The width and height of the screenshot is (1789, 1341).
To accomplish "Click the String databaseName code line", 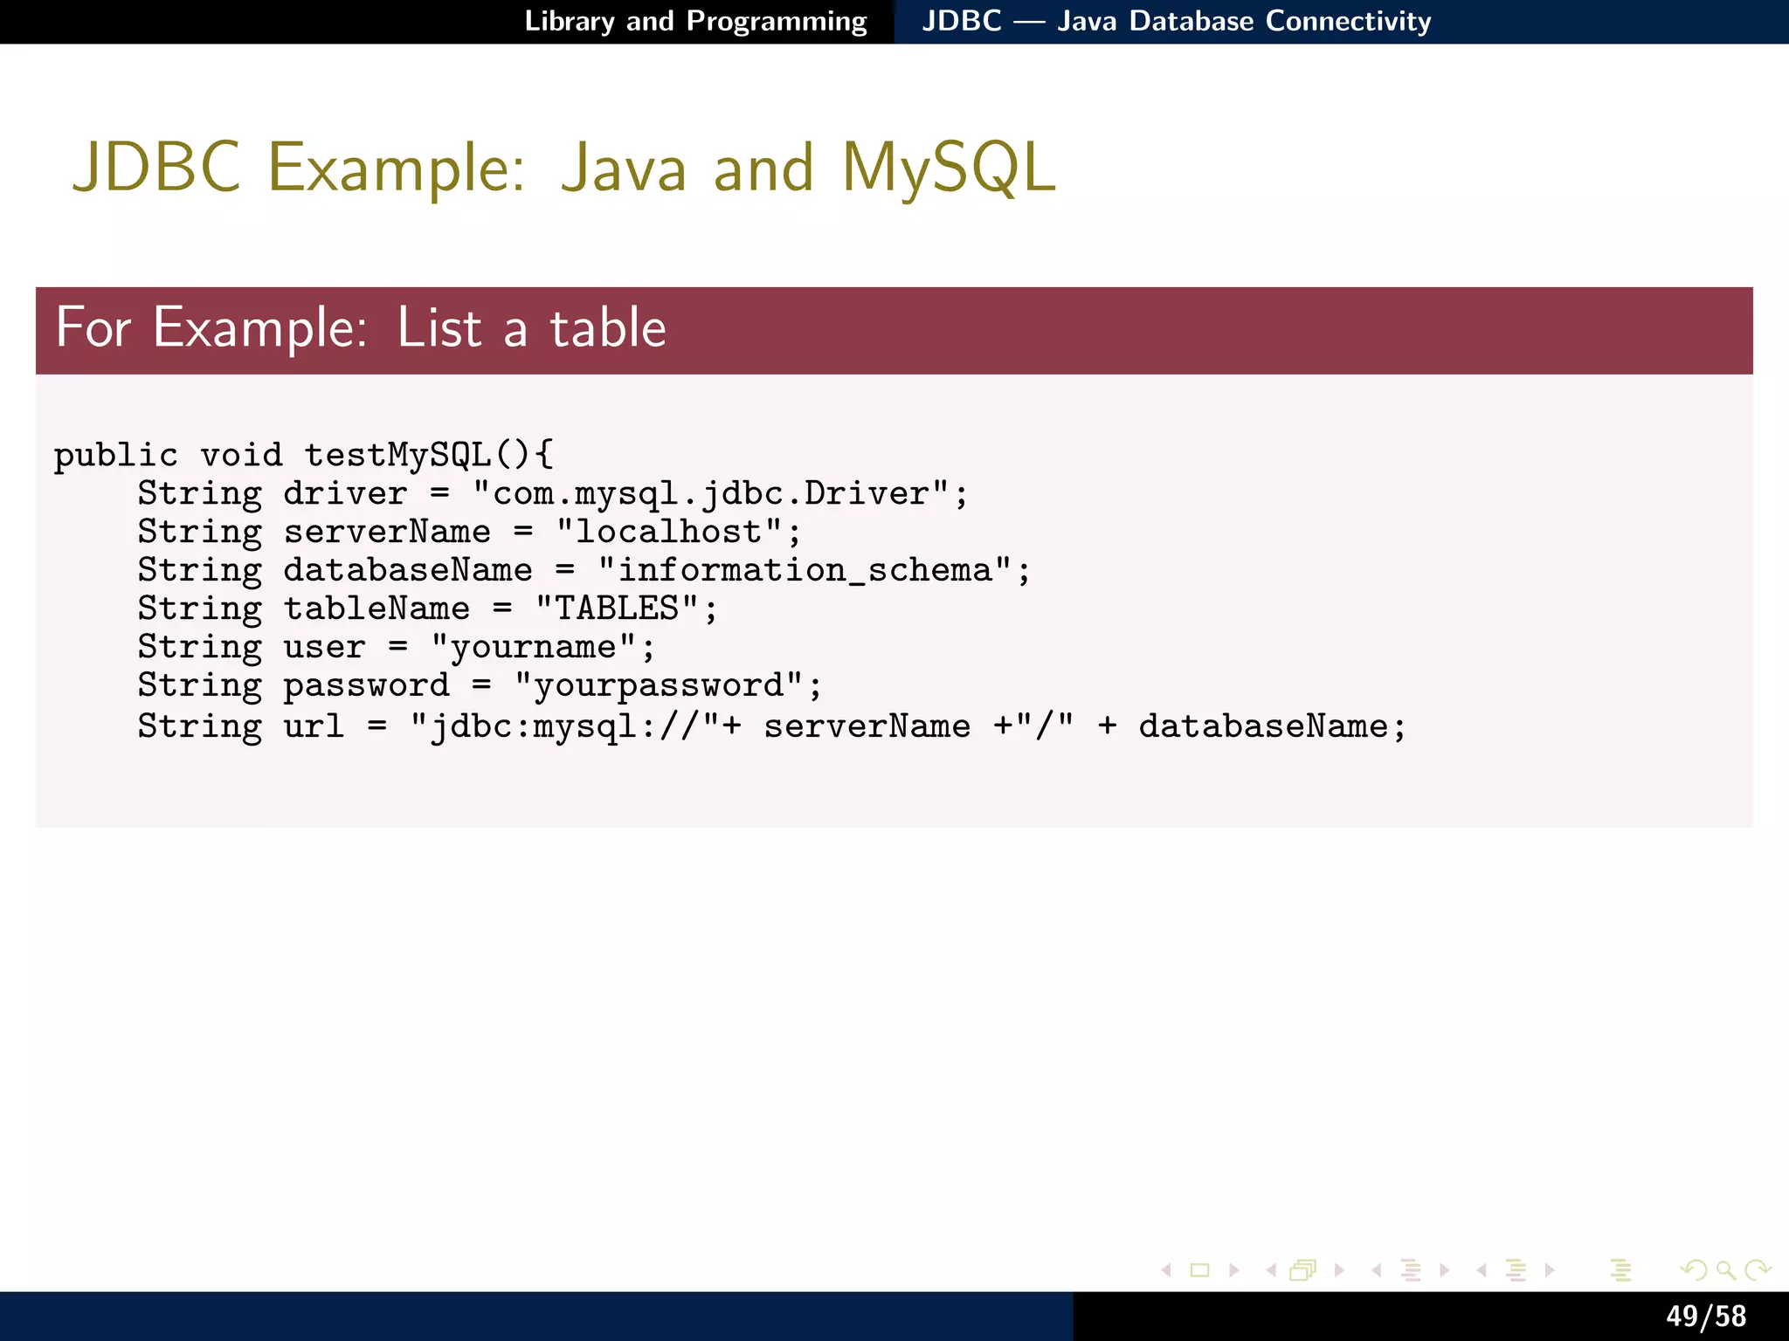I will (584, 570).
